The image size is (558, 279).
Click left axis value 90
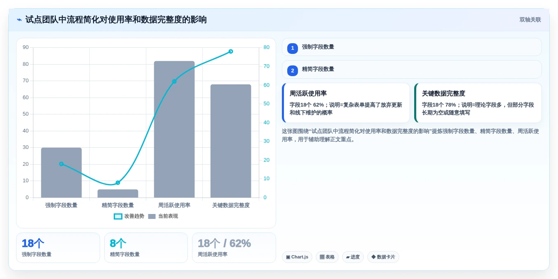tap(26, 47)
